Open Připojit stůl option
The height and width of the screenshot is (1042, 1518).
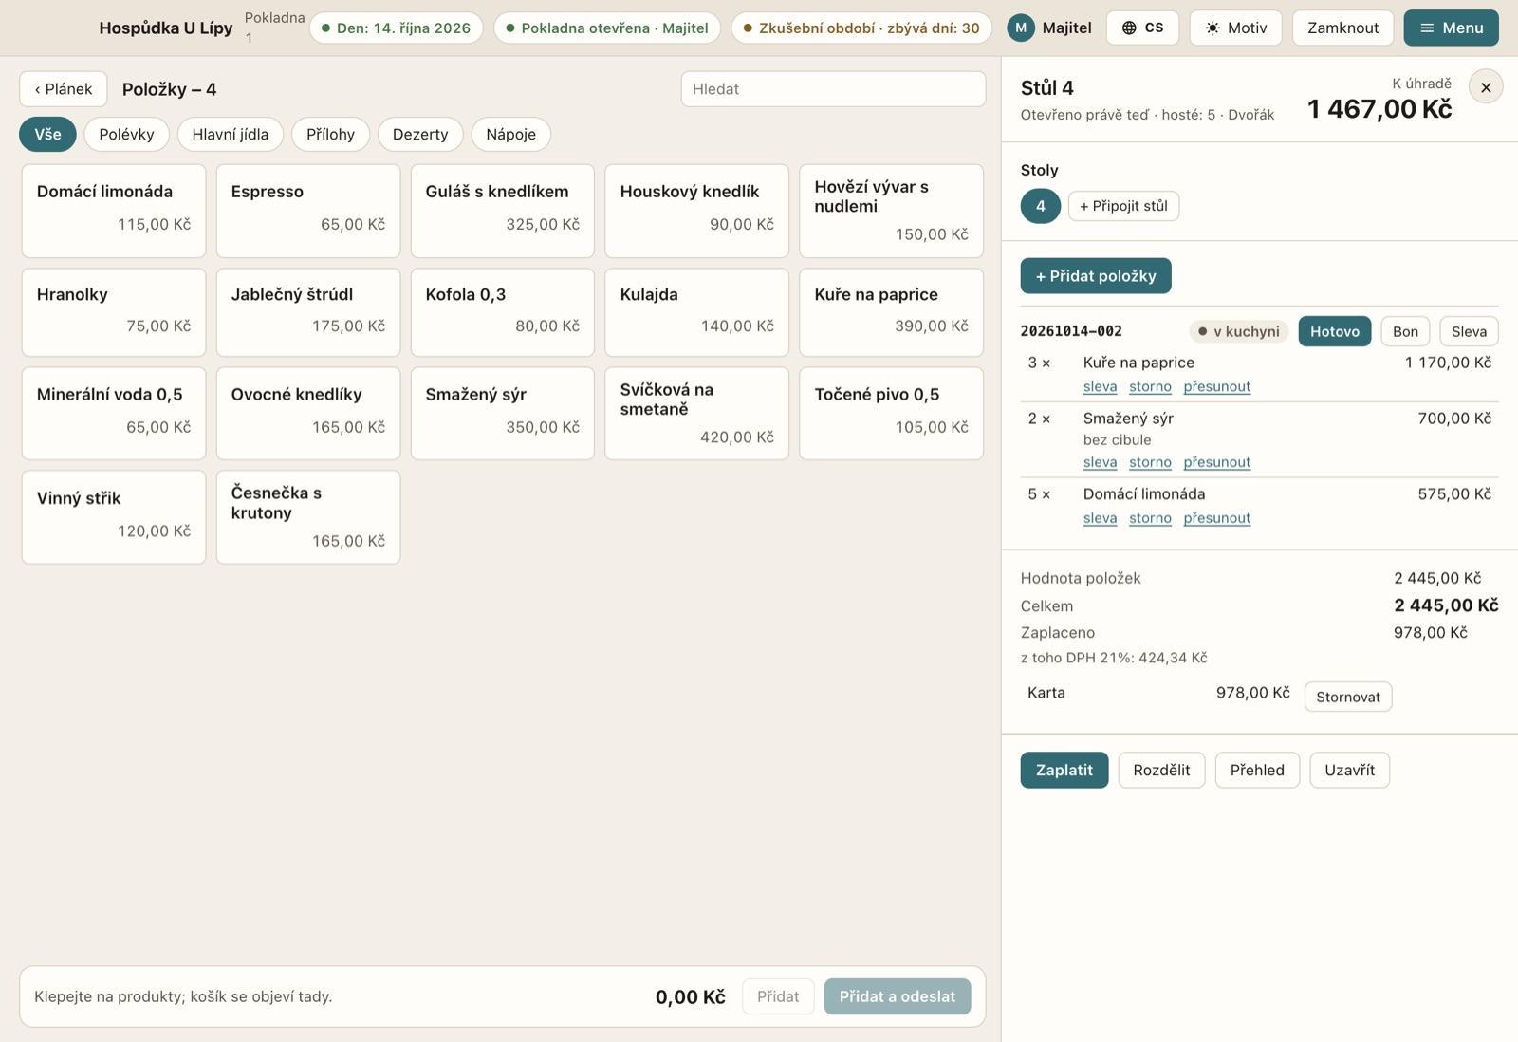click(x=1123, y=206)
